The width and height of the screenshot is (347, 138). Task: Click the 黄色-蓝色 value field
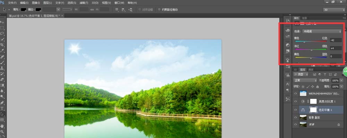336,56
